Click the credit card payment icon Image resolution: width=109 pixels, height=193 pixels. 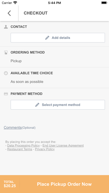pyautogui.click(x=6, y=94)
